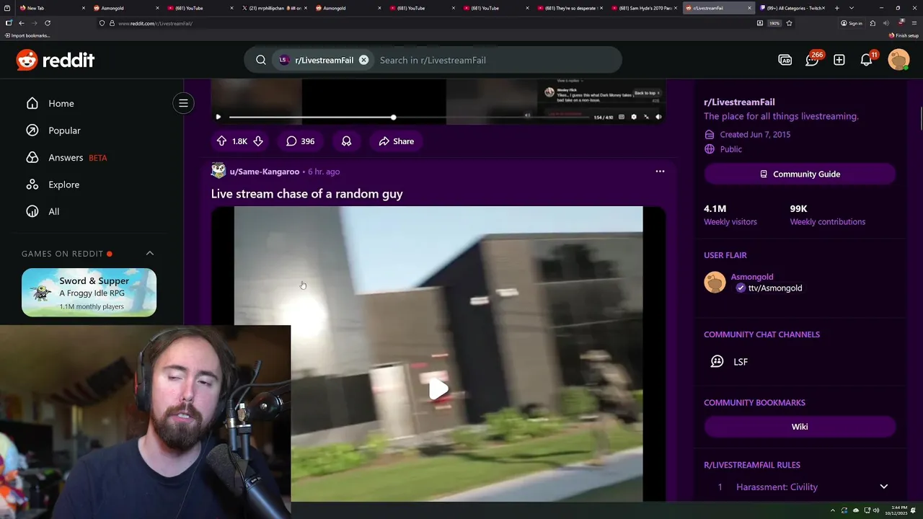The width and height of the screenshot is (923, 519).
Task: Collapse the Games on Reddit section
Action: (x=150, y=254)
